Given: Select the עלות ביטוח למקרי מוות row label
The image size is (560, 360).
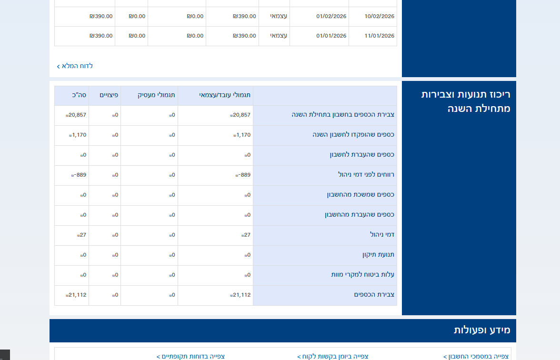Looking at the screenshot, I should point(362,275).
